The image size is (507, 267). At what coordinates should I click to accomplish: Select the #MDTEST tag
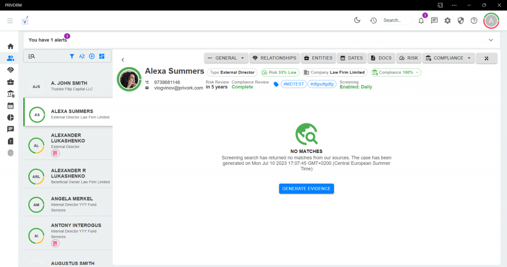(x=293, y=84)
